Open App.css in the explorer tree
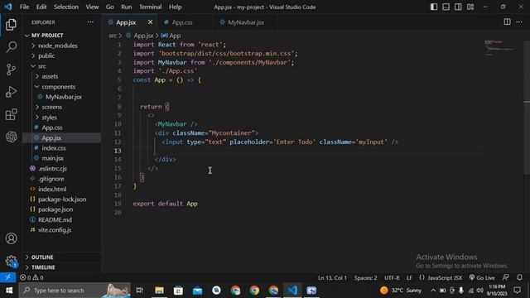Image resolution: width=530 pixels, height=298 pixels. click(62, 127)
